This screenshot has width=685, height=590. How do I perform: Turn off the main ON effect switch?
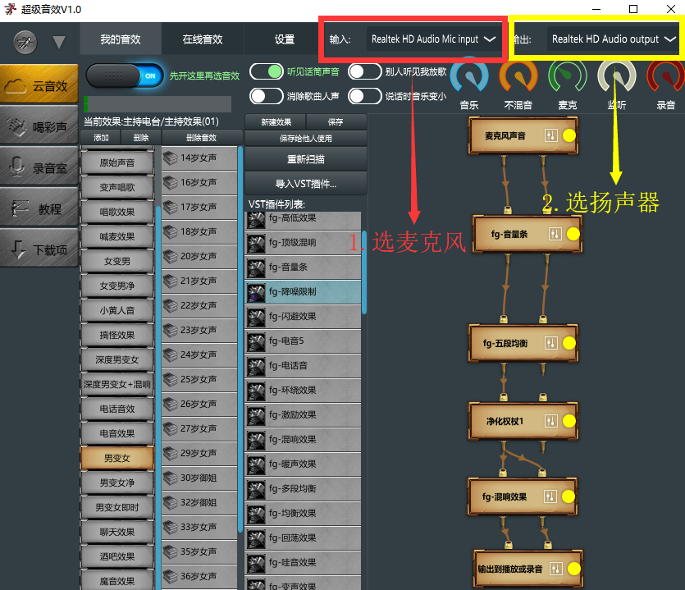[x=125, y=75]
